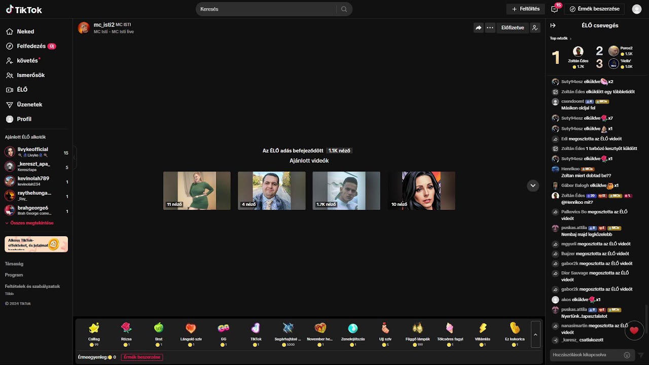
Task: Select the November gift
Action: [320, 334]
